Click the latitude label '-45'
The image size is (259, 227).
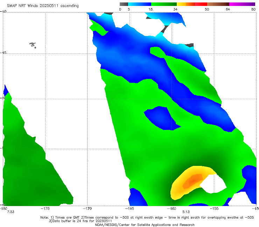[3, 53]
